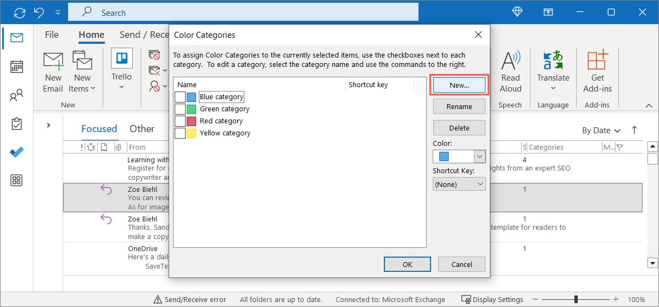
Task: Click the Junk person-block icon
Action: [x=154, y=86]
